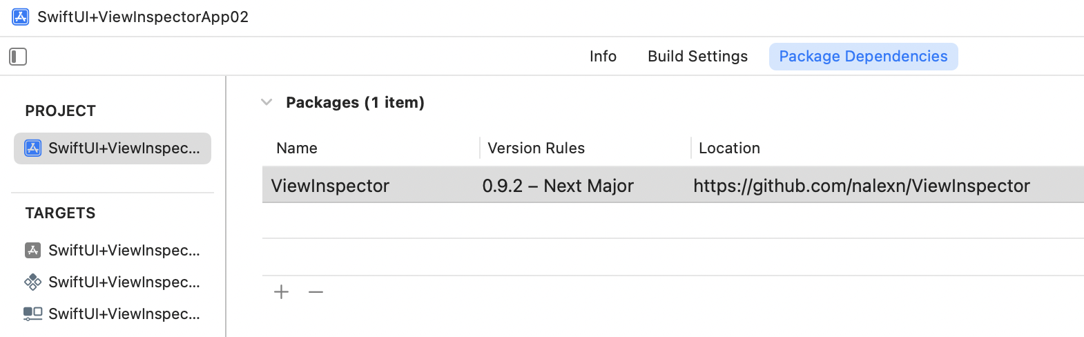
Task: Click the Xcode project icon in title bar
Action: coord(21,17)
